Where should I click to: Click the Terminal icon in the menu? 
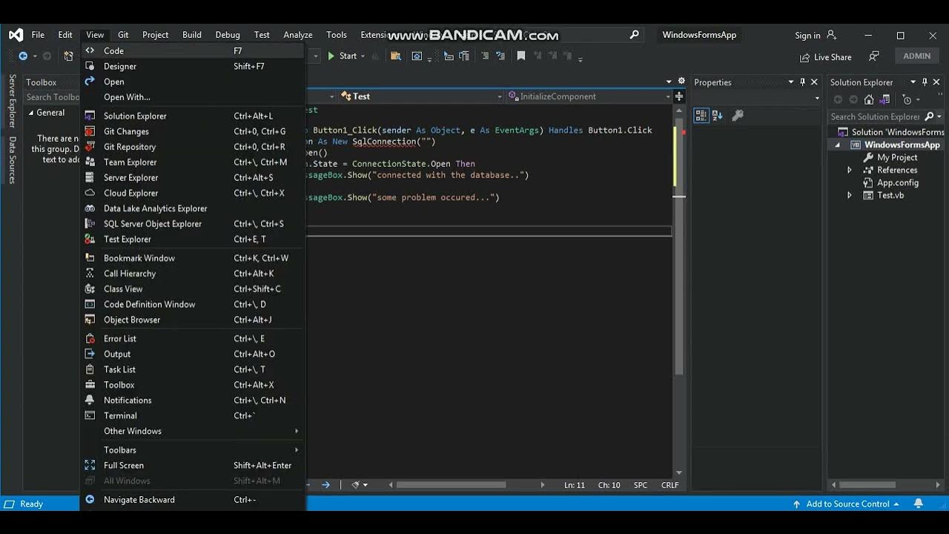[90, 415]
